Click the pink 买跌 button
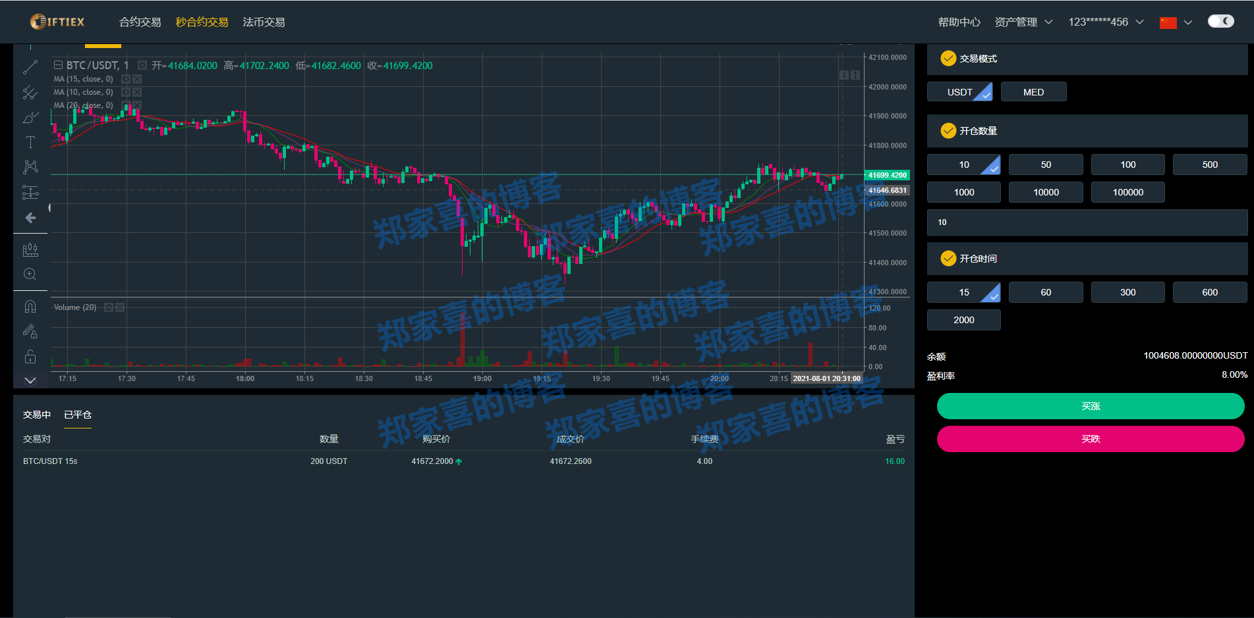The width and height of the screenshot is (1254, 618). [1091, 439]
